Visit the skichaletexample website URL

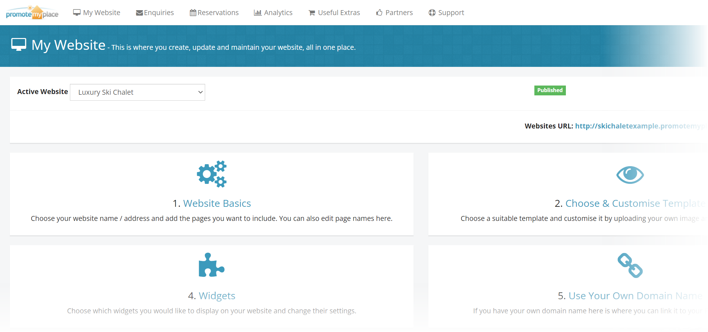(x=641, y=126)
